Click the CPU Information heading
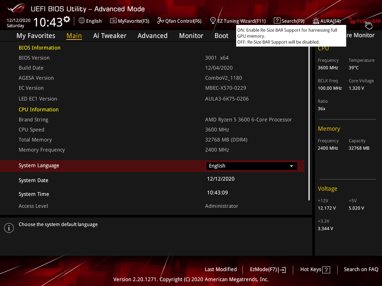 (x=38, y=110)
